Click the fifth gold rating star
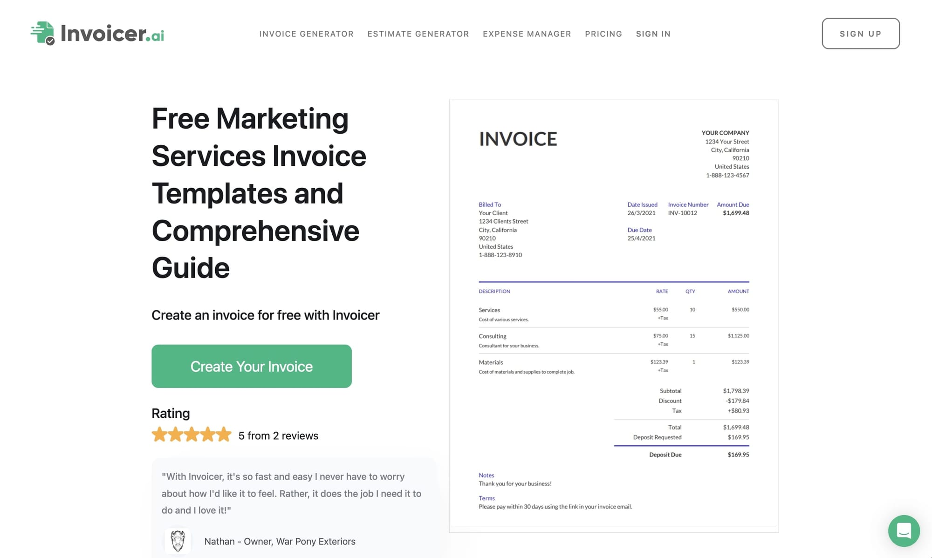This screenshot has width=932, height=558. click(223, 434)
